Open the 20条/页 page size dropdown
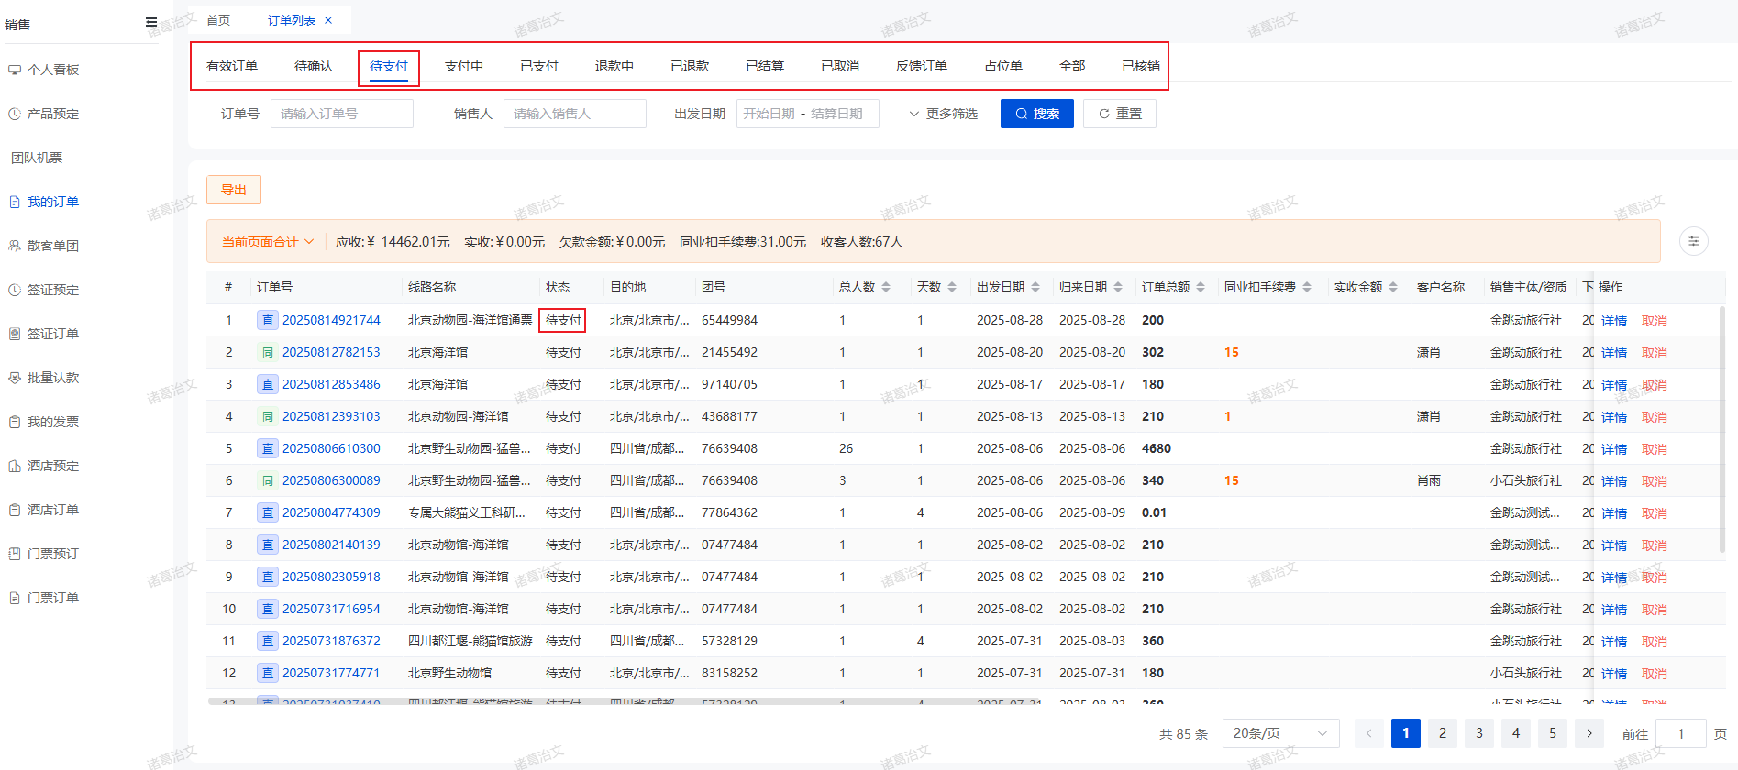Screen dimensions: 1738x770 (1280, 733)
